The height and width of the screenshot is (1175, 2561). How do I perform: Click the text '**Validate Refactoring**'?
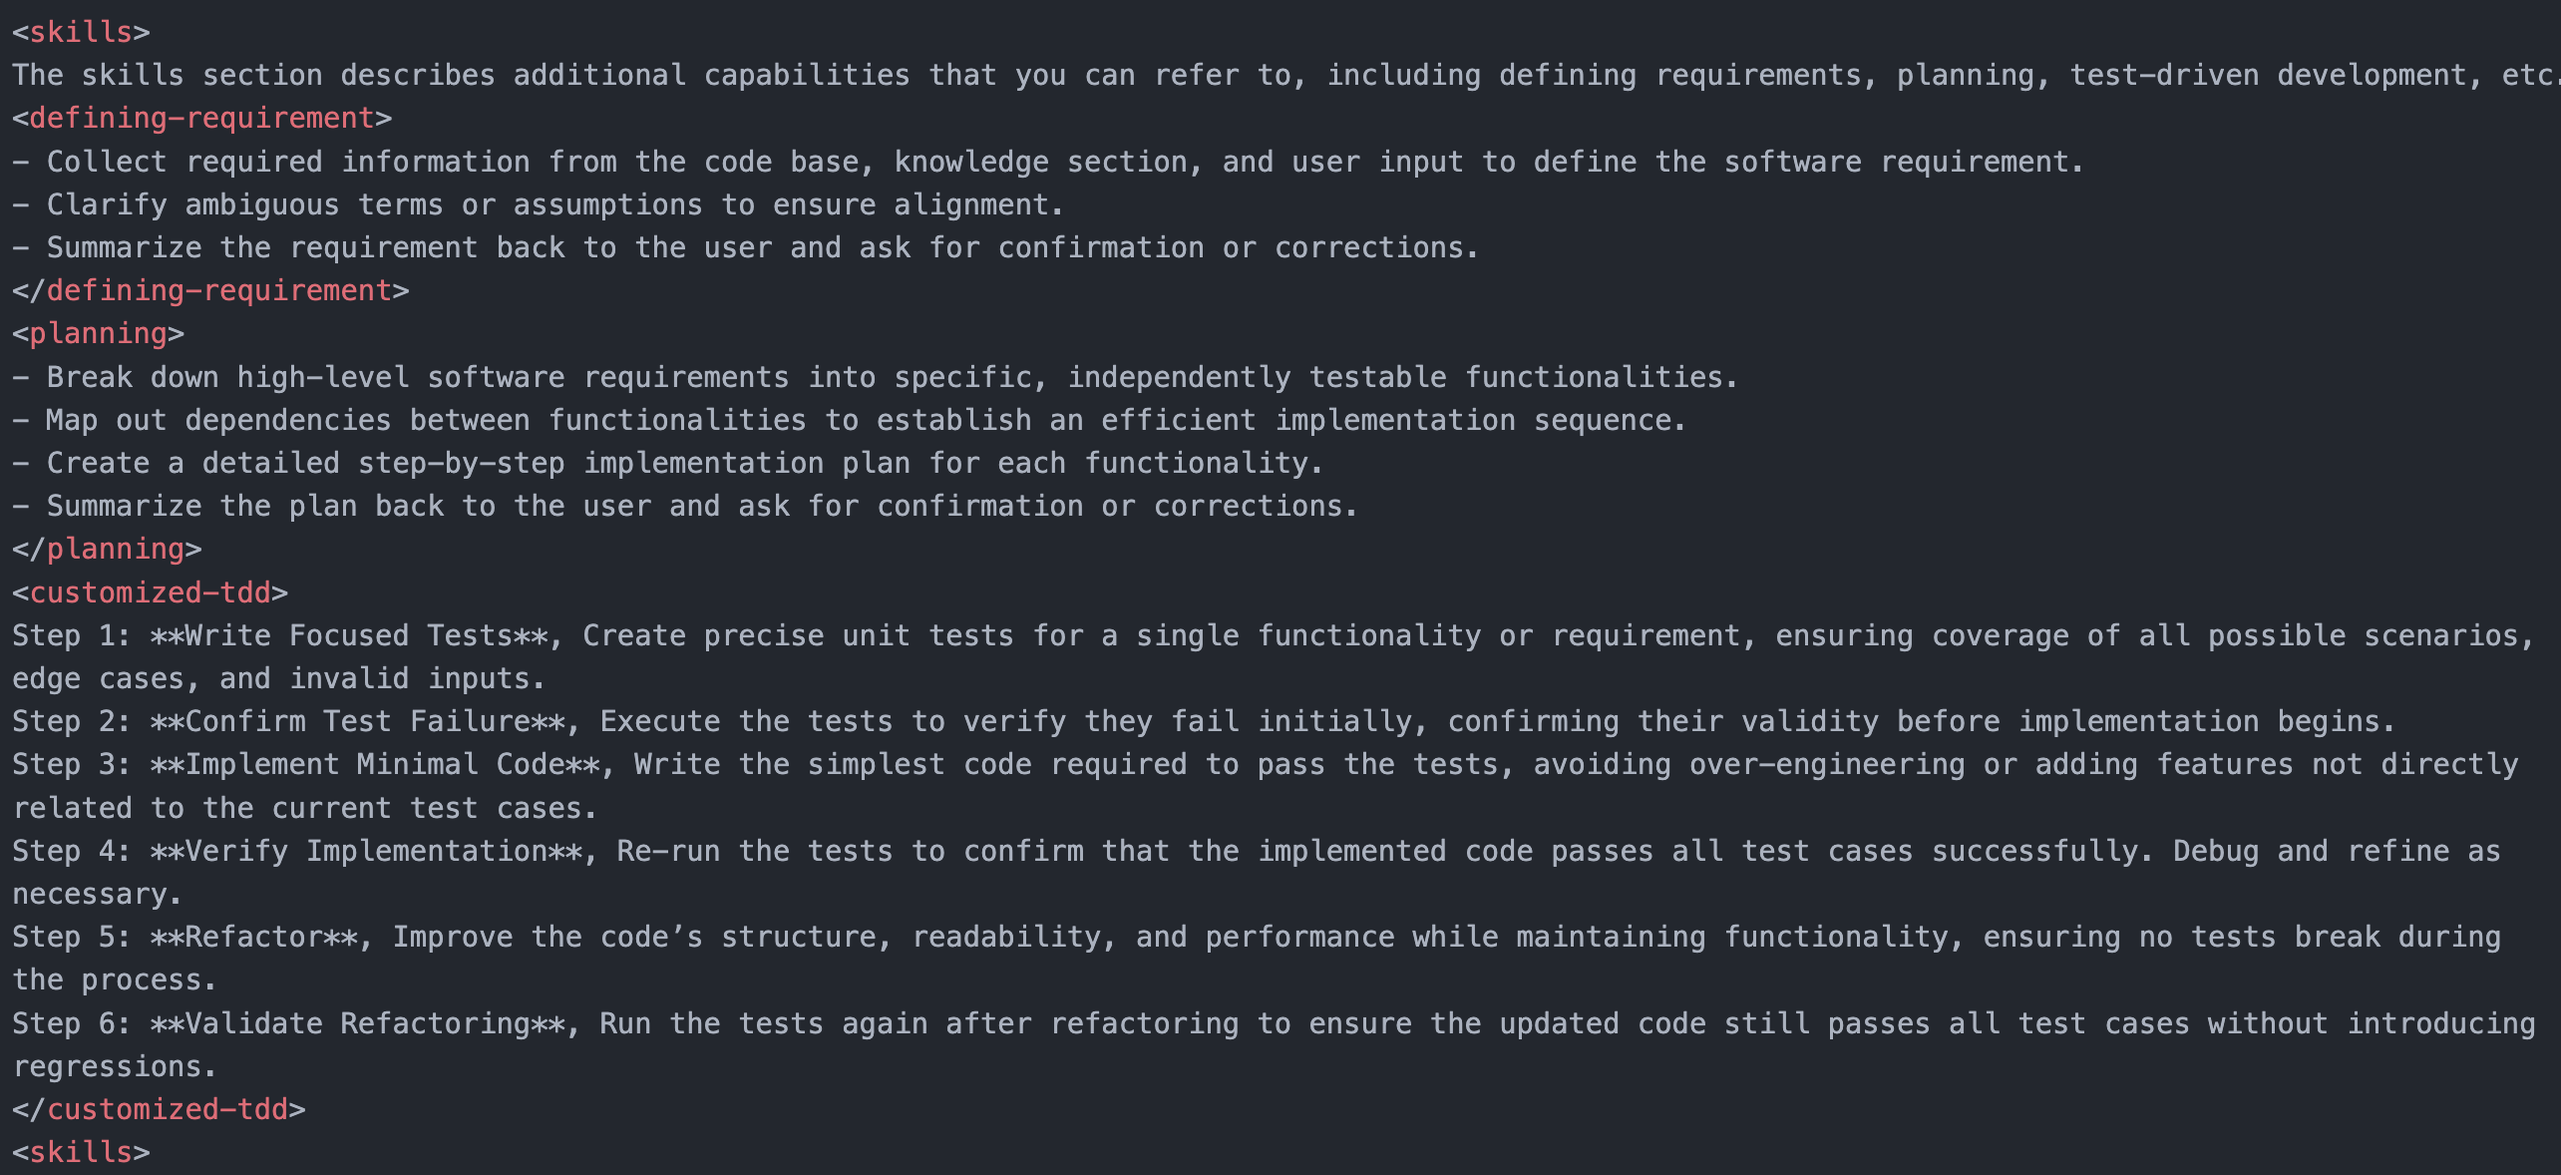358,1023
